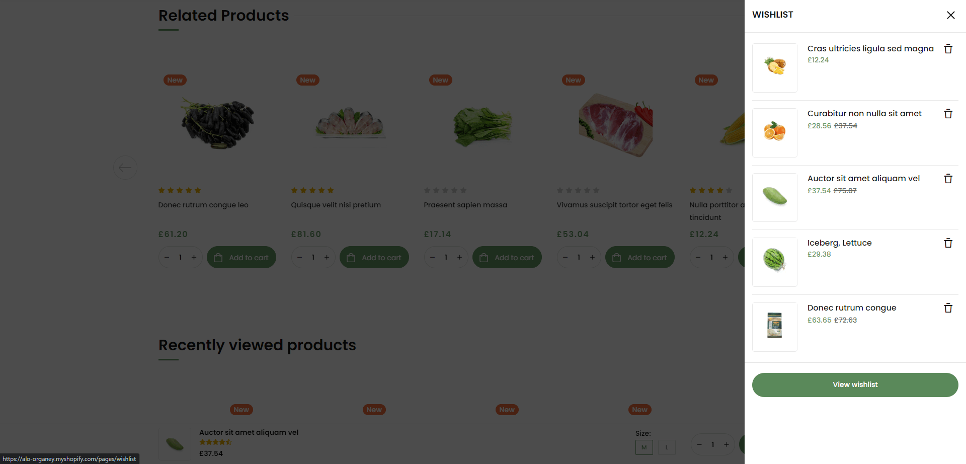The image size is (966, 464).
Task: Open Quisque velit nisi pretium product page
Action: [336, 205]
